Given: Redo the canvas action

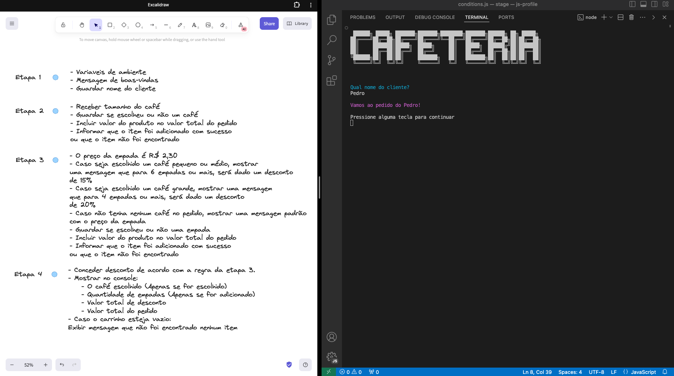Looking at the screenshot, I should [x=74, y=365].
